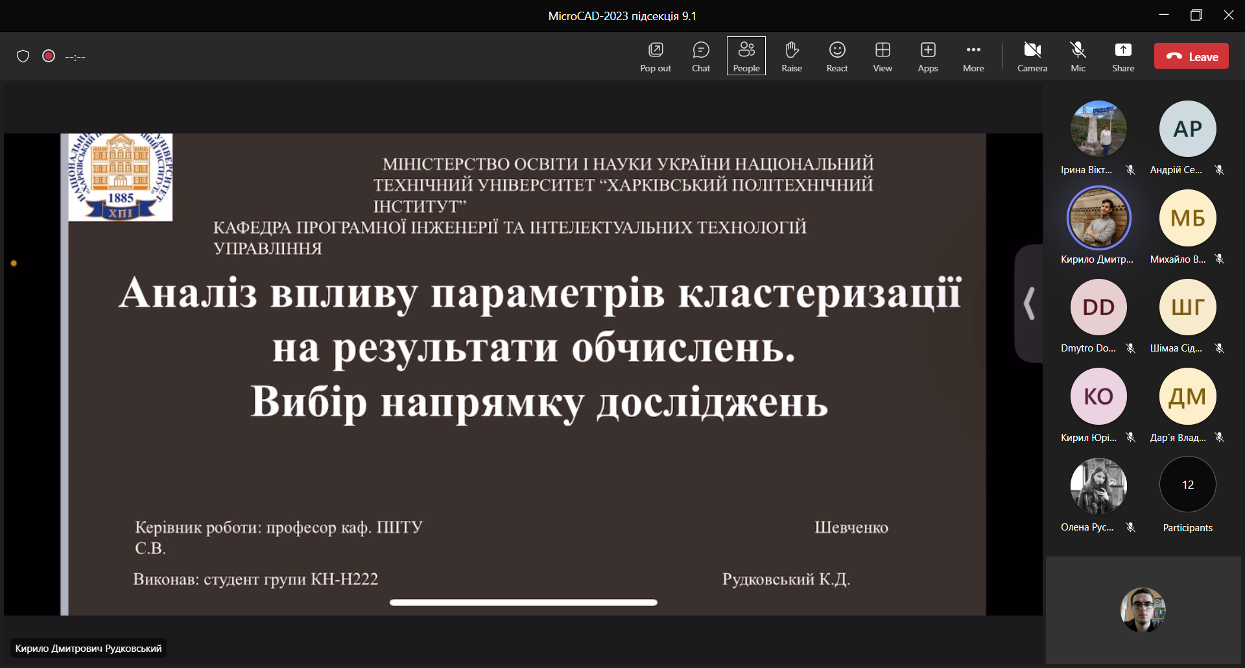Collapse the participant gallery with the side arrow
The width and height of the screenshot is (1245, 668).
click(1028, 304)
